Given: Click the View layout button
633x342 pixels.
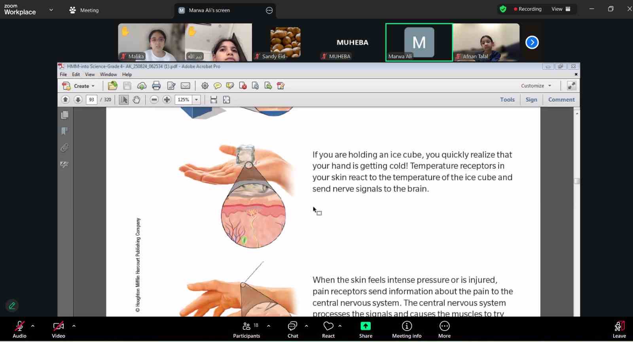Looking at the screenshot, I should click(561, 9).
